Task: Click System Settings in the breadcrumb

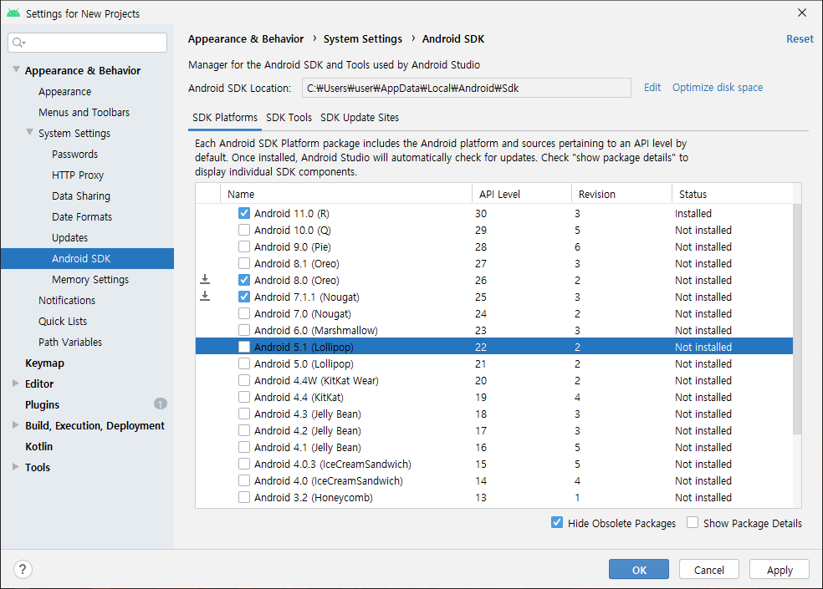Action: 363,38
